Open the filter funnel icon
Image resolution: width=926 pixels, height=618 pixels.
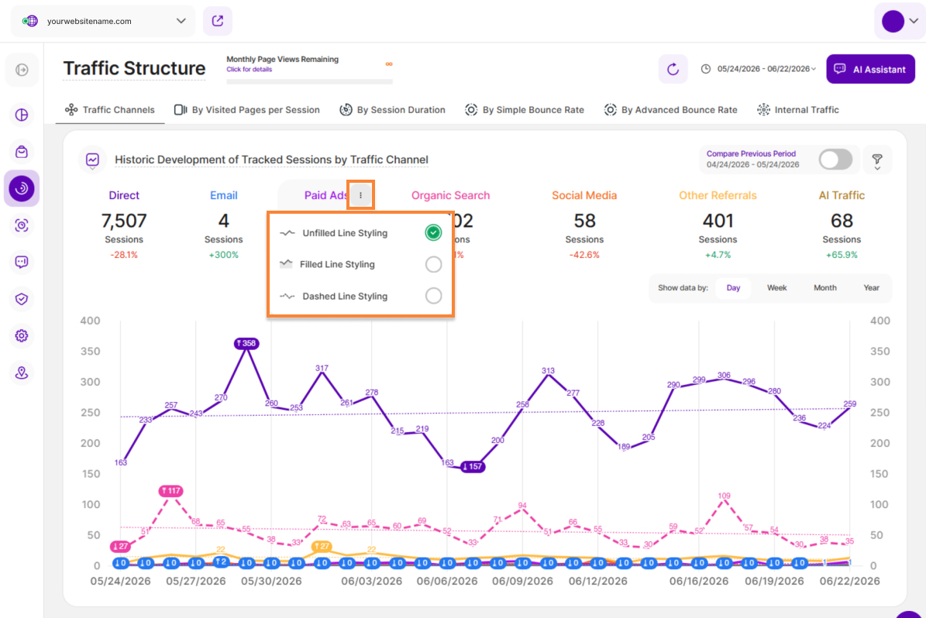point(877,160)
